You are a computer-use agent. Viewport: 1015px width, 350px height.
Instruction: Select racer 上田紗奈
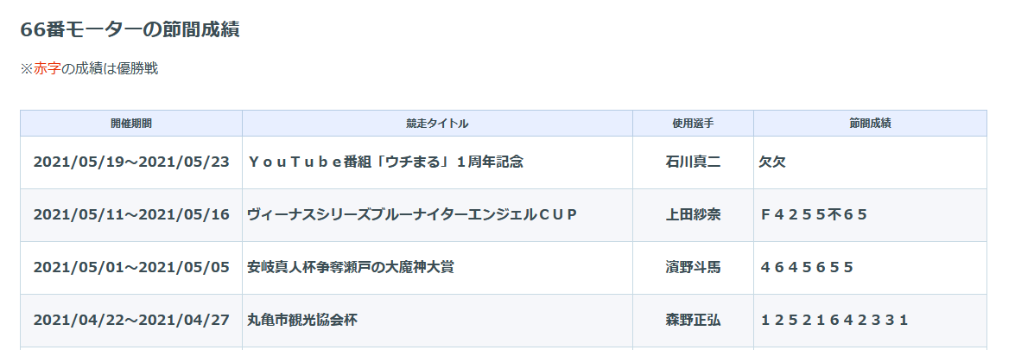coord(693,214)
